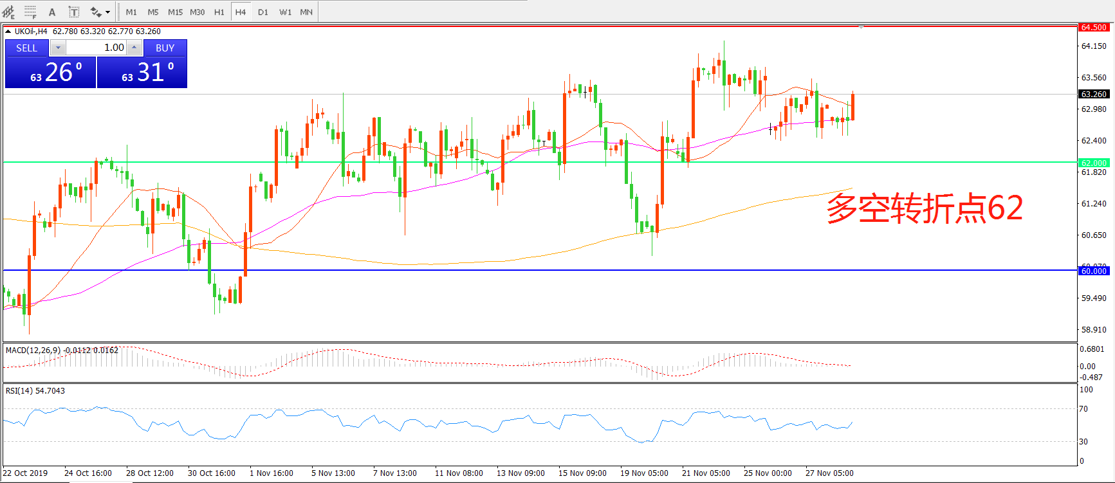
Task: Enable the D1 daily timeframe
Action: point(263,12)
